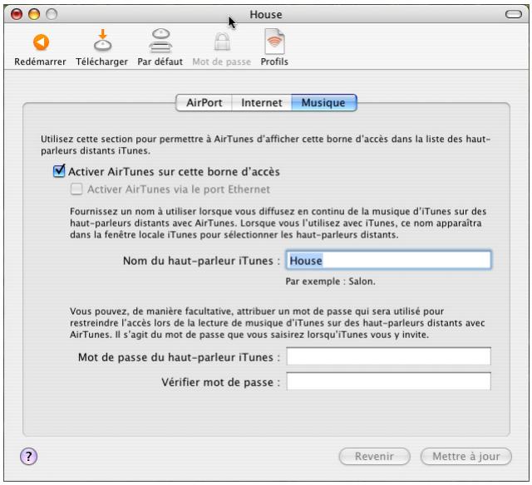The image size is (532, 485).
Task: Click the 'House' window title text
Action: (x=266, y=15)
